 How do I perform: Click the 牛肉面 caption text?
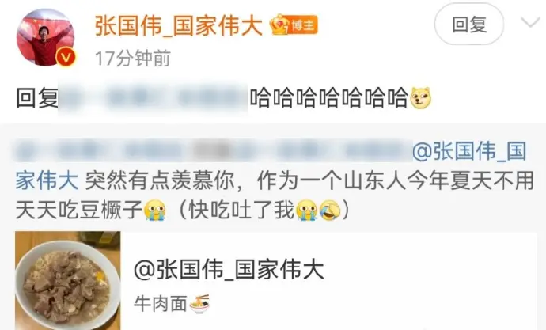point(161,304)
